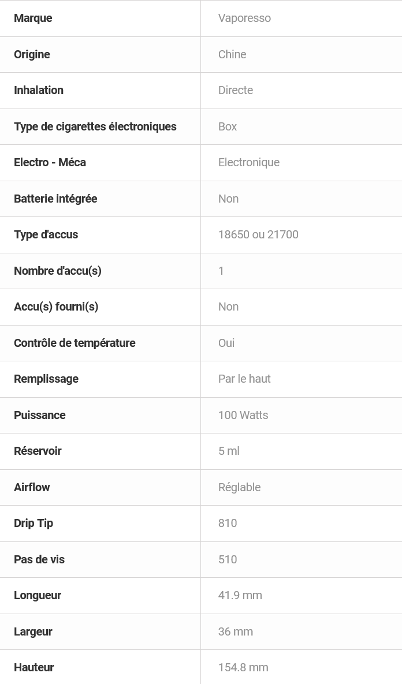Screen dimensions: 402x684
Task: Select the Box value cell
Action: (228, 126)
